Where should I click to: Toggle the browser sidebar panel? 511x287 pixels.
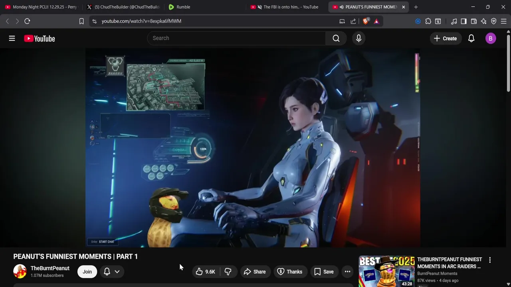tap(463, 21)
